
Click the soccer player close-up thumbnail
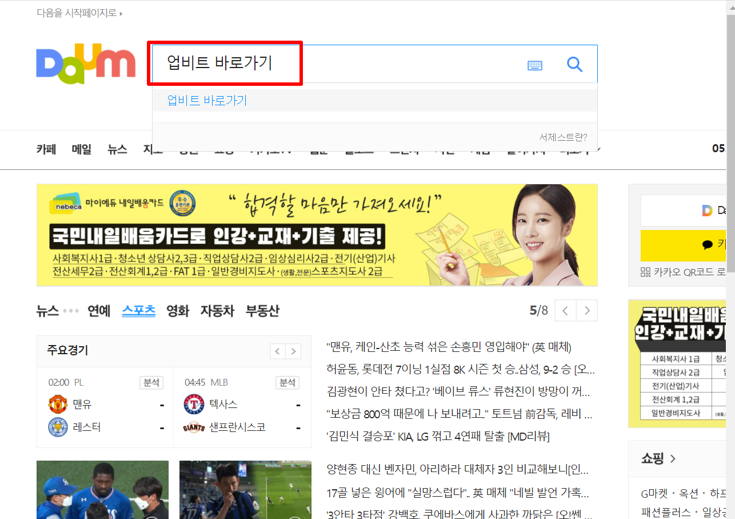pos(245,490)
